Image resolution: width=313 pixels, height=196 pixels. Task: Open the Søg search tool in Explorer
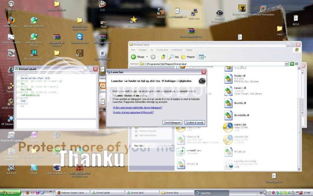tap(174, 57)
